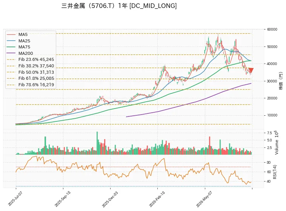Click the 2026-May-07 date axis label
Viewport: 286px width, 211px height.
click(204, 199)
